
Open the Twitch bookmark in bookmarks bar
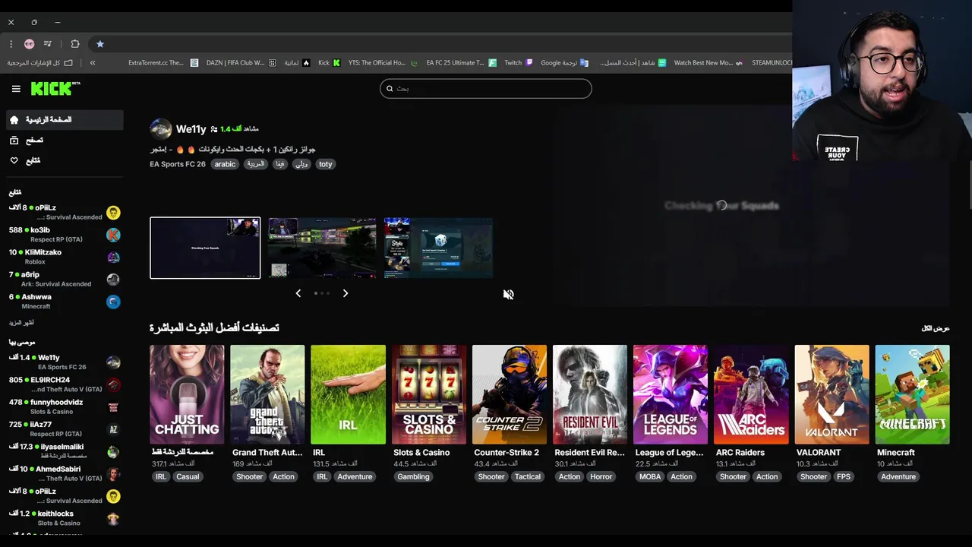[x=519, y=63]
